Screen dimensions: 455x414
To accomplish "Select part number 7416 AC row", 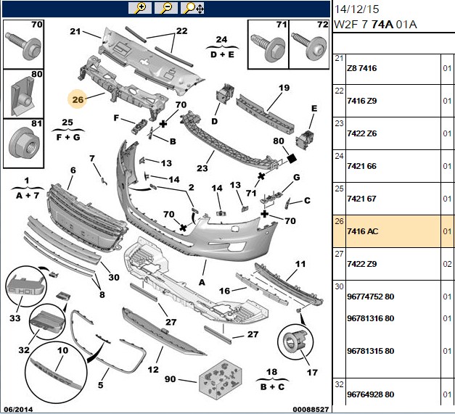I will (x=394, y=231).
